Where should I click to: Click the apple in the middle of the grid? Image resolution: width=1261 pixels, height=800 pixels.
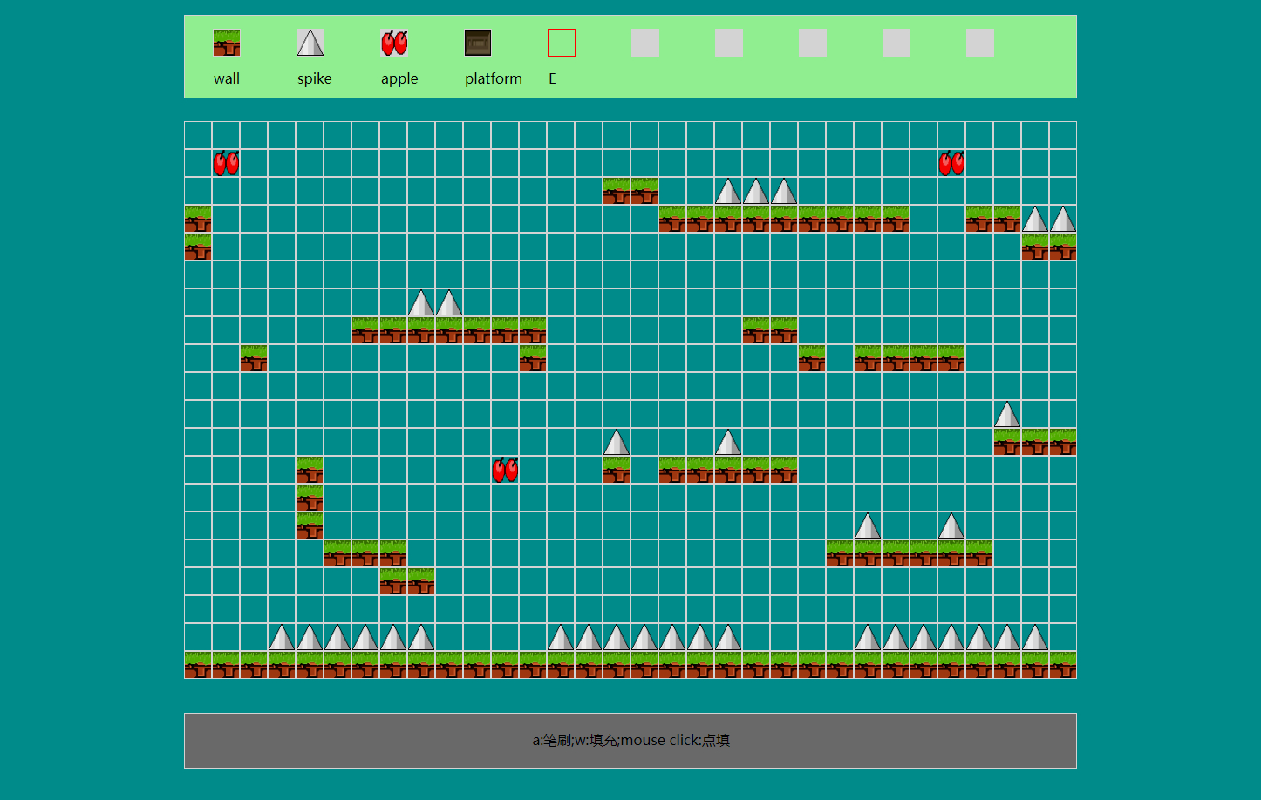tap(506, 470)
